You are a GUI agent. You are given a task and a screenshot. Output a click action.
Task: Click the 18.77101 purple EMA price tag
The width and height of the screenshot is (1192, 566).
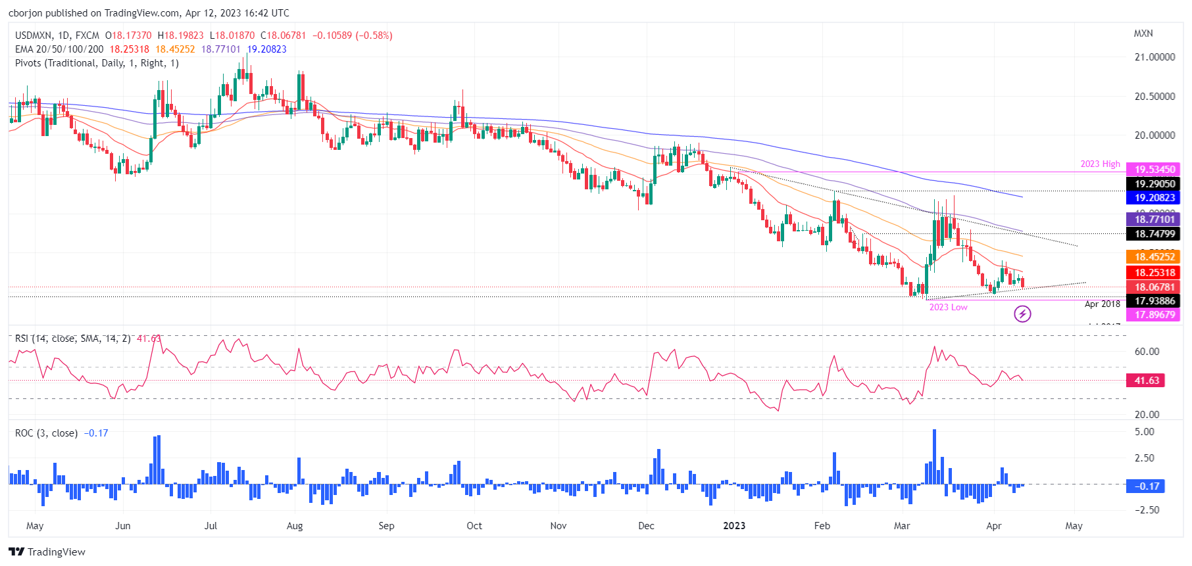tap(1155, 220)
